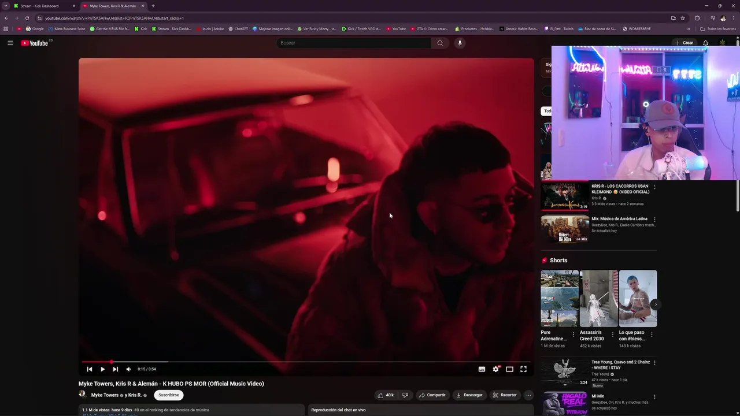Click Recortar to clip the video
This screenshot has width=740, height=416.
505,395
